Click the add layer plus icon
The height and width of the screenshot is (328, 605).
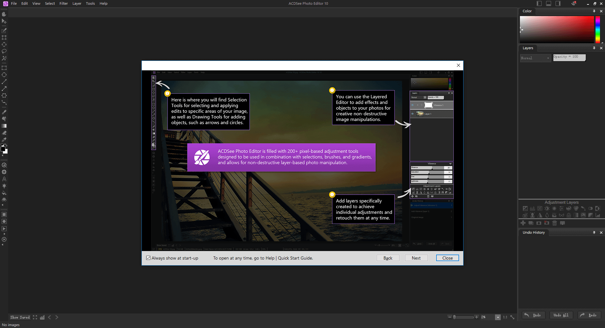click(x=523, y=223)
